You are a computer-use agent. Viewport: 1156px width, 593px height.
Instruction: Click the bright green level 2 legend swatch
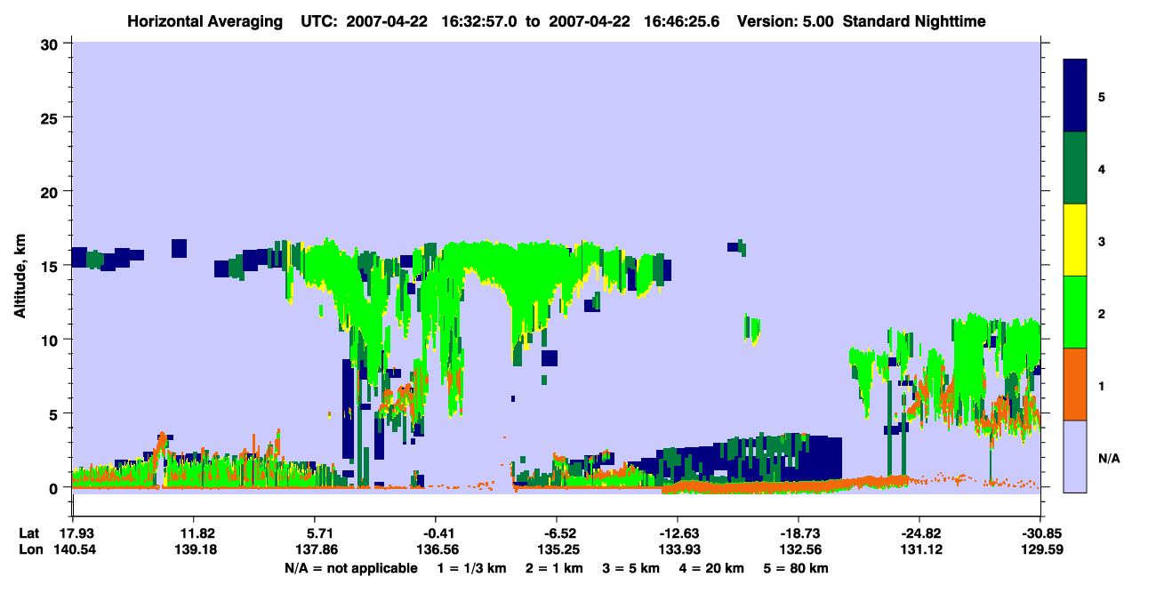(1075, 312)
